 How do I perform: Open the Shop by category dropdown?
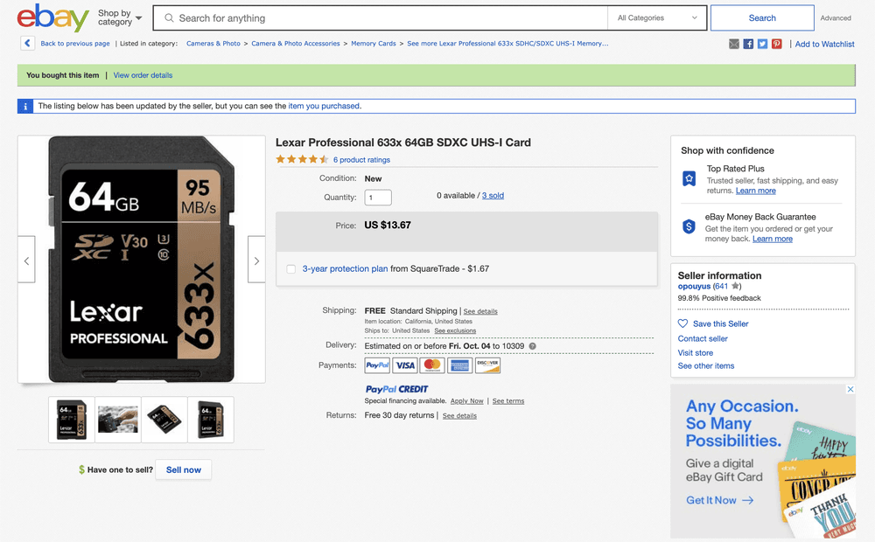click(x=119, y=17)
